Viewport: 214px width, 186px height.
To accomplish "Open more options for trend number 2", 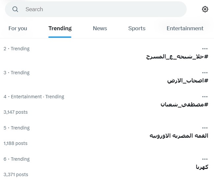I will tap(205, 49).
